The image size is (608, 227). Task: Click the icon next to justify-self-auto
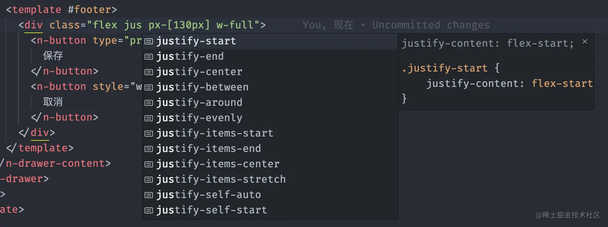[x=149, y=195]
